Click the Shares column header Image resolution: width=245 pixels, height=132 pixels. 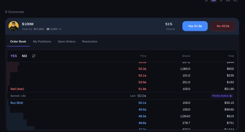pos(186,56)
